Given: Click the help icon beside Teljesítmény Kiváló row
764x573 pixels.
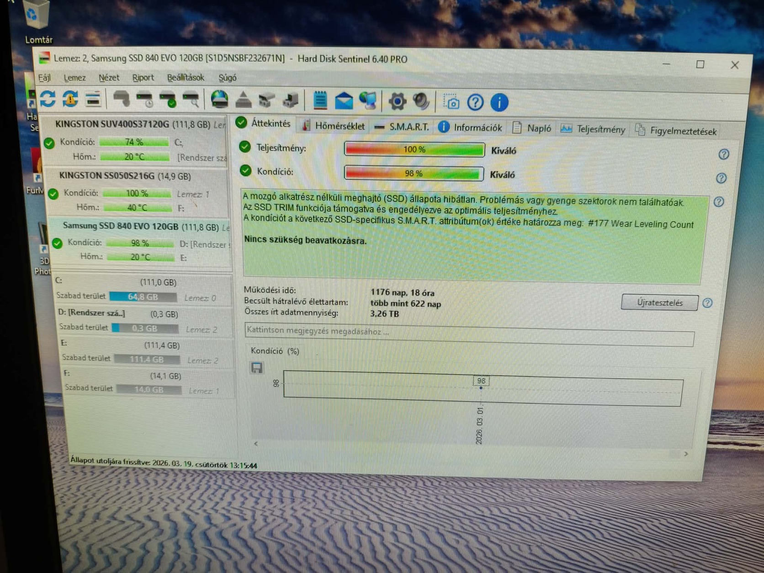Looking at the screenshot, I should pos(723,154).
